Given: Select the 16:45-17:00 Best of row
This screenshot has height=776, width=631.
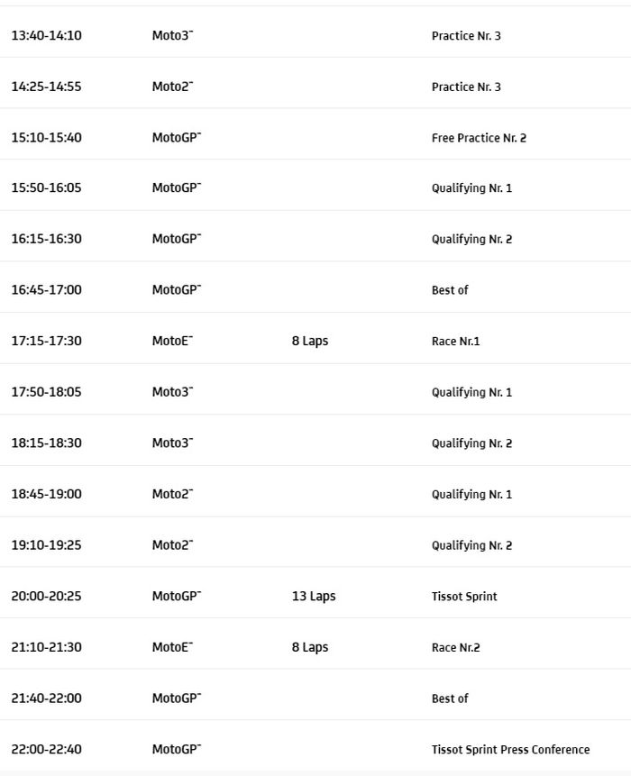Looking at the screenshot, I should pos(450,290).
